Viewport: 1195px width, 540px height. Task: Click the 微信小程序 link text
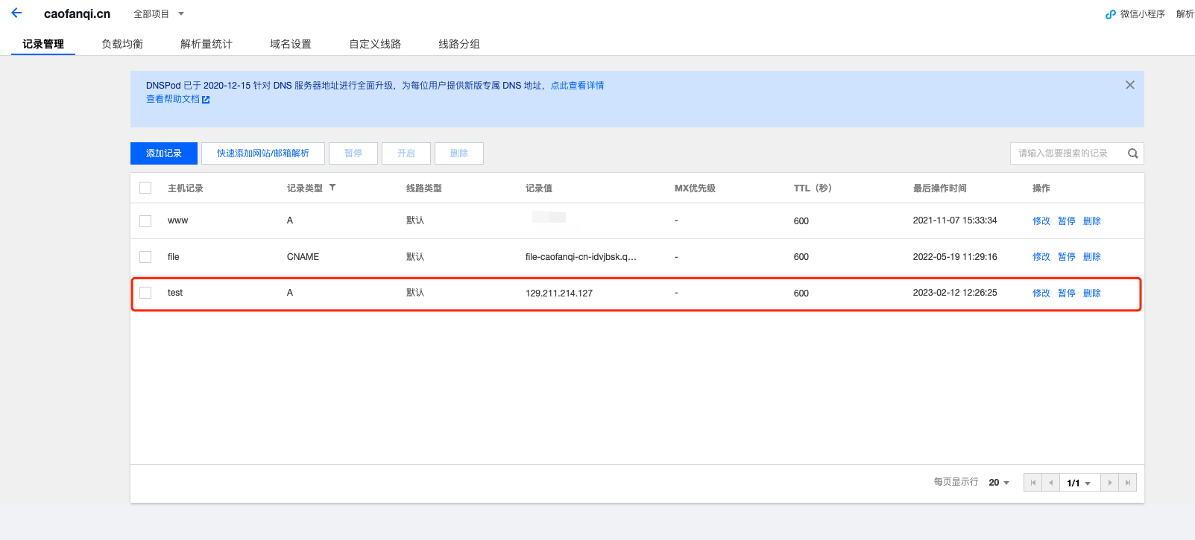pyautogui.click(x=1142, y=14)
